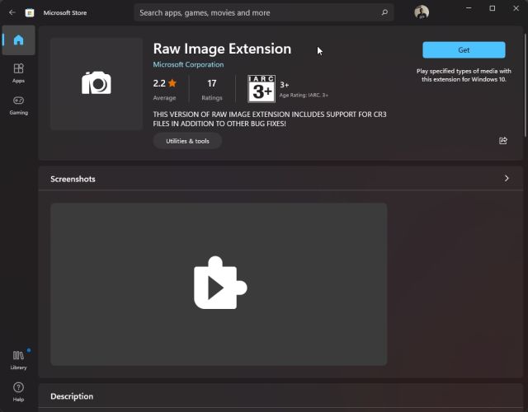
Task: Click the CR3 support notice text
Action: point(270,119)
